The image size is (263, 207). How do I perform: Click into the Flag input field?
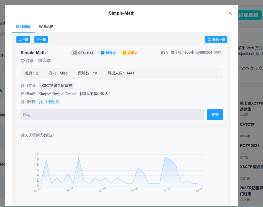[x=112, y=115]
